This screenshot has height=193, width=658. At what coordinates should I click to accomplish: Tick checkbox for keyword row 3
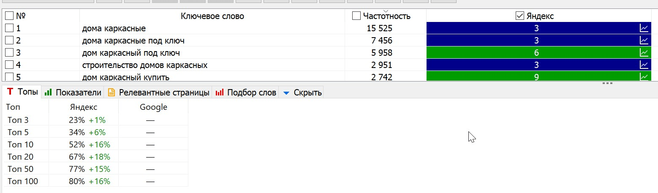pos(9,53)
